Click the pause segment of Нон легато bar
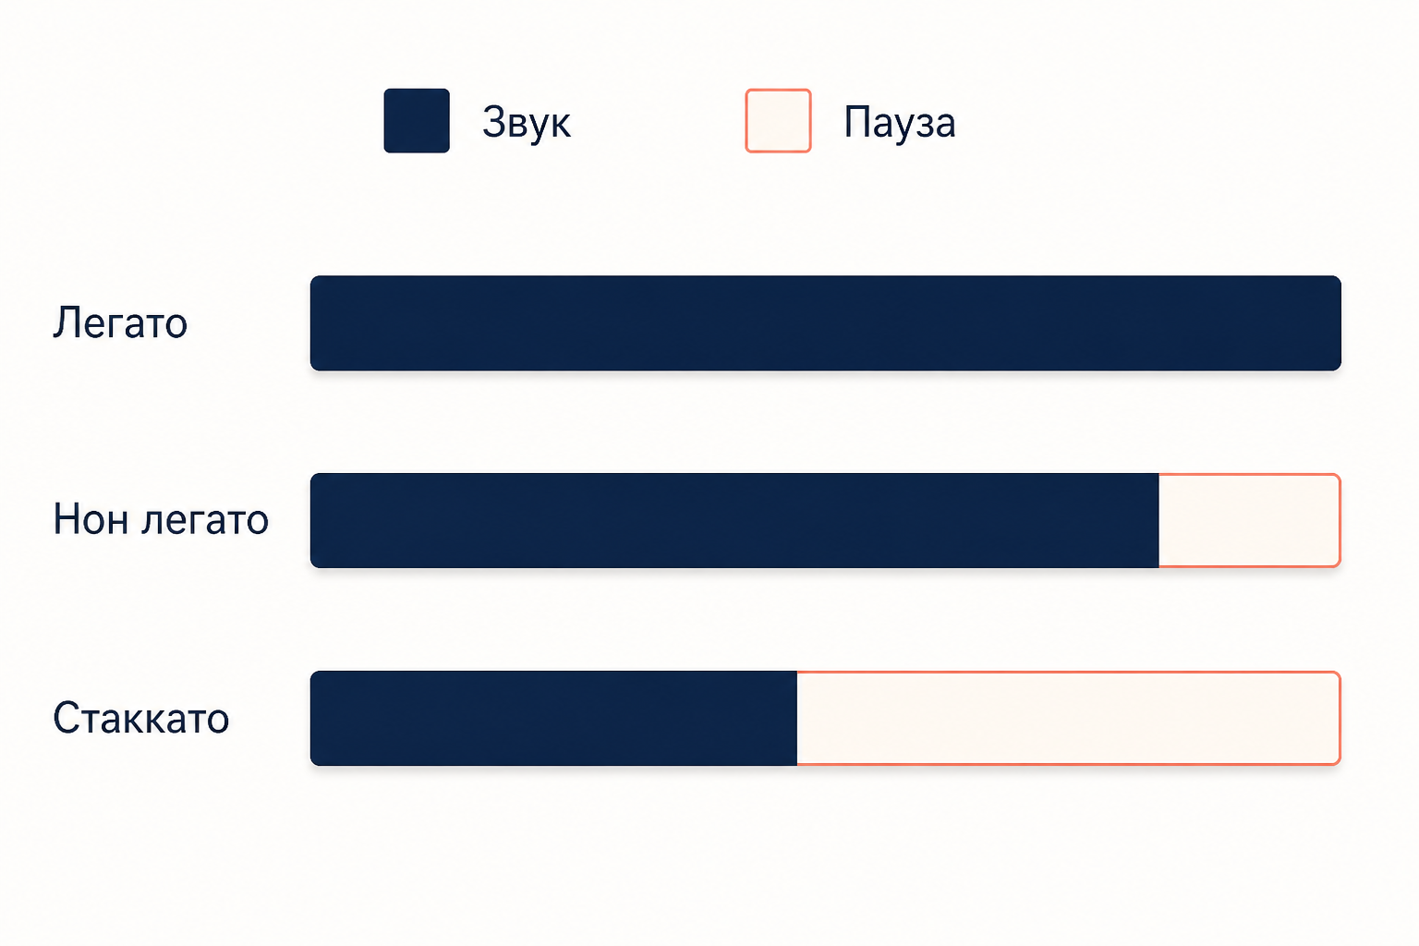 tap(1250, 520)
